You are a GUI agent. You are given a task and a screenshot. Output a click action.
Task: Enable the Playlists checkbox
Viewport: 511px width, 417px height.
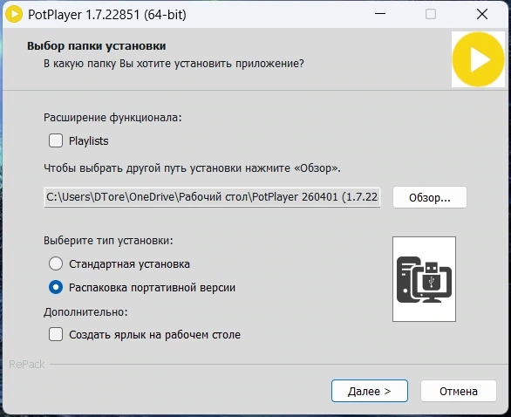(x=56, y=140)
